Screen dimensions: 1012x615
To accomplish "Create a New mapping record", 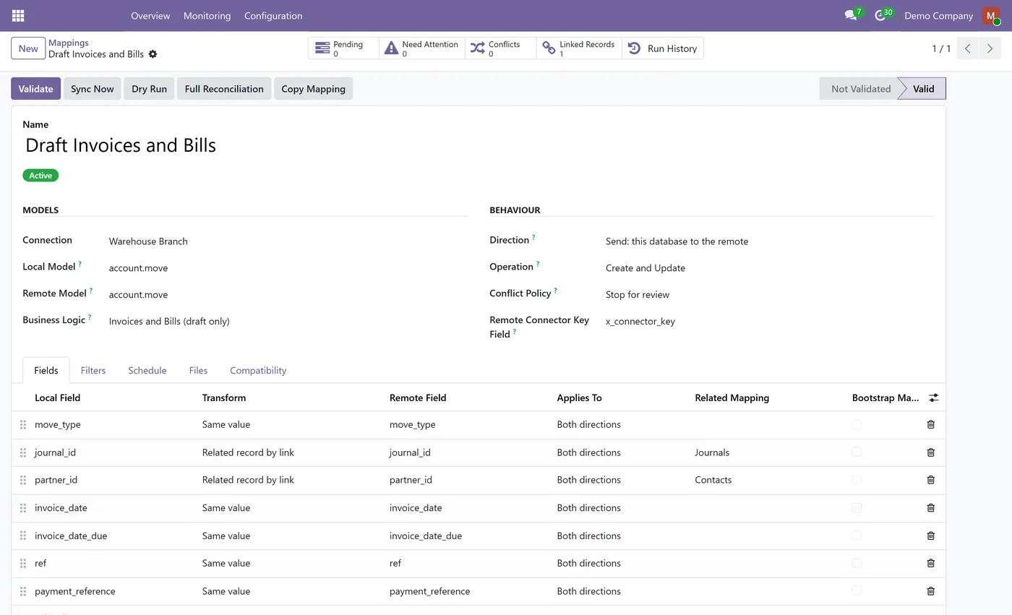I will point(28,48).
